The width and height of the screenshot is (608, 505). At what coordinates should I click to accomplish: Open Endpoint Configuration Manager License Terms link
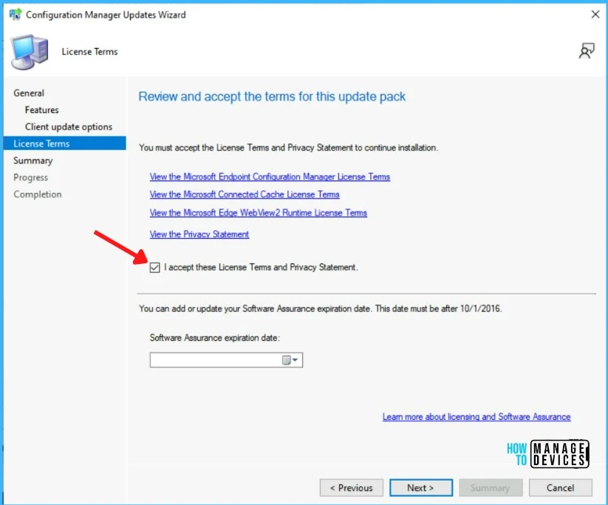tap(270, 177)
